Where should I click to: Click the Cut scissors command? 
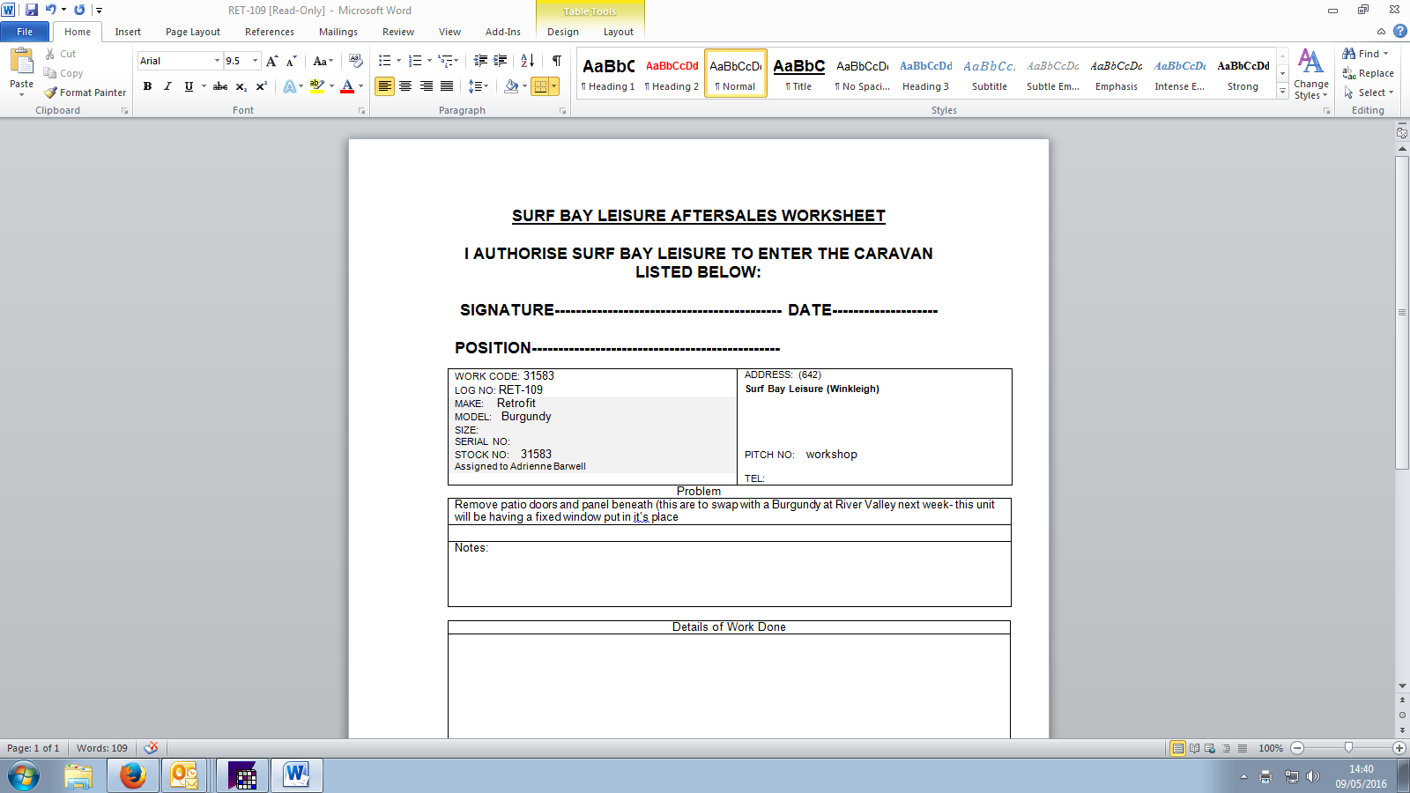click(61, 54)
